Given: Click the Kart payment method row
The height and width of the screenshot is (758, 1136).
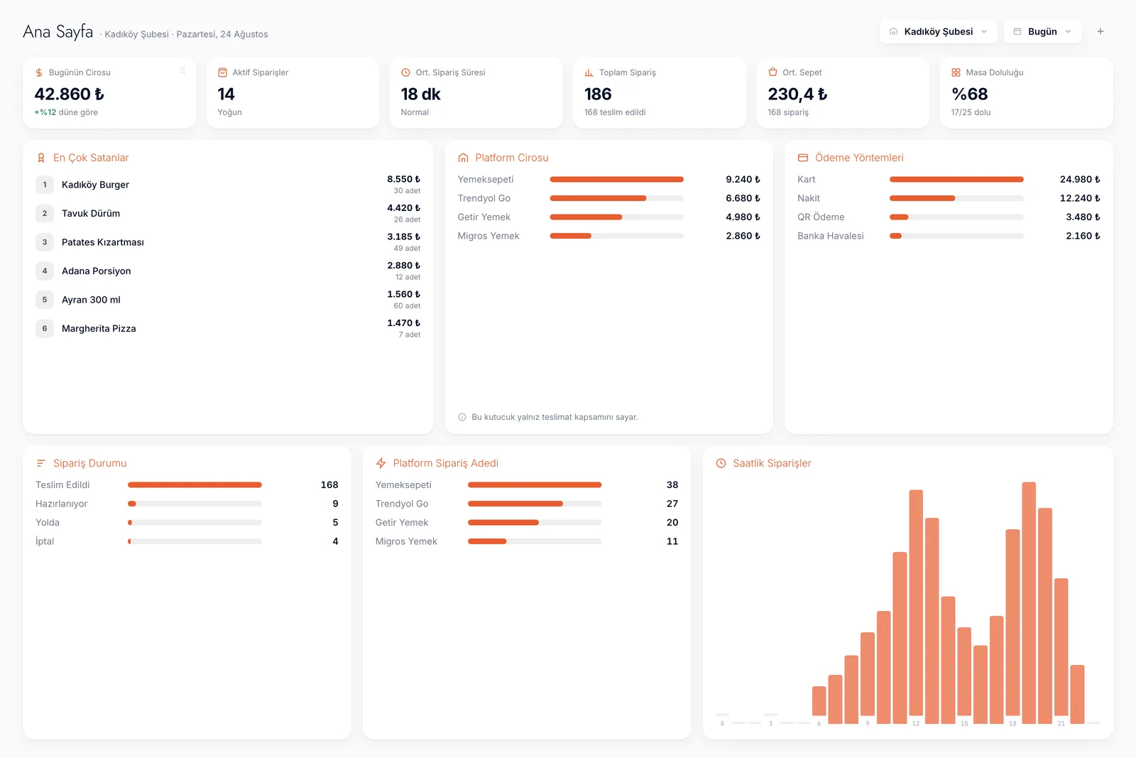Looking at the screenshot, I should click(949, 180).
